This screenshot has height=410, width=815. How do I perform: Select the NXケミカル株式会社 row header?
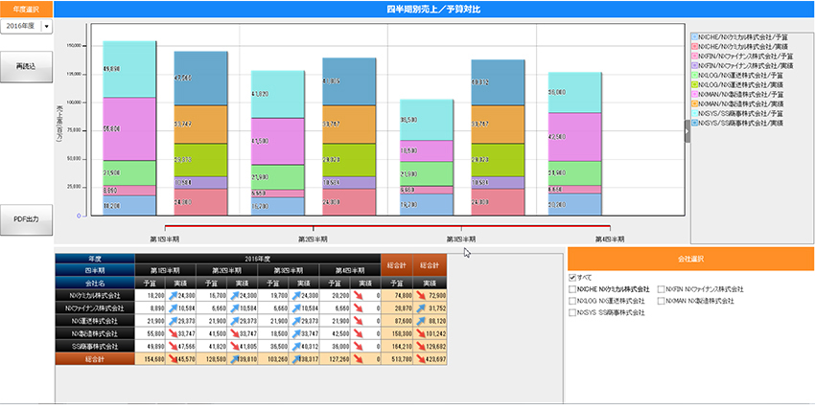(x=95, y=295)
